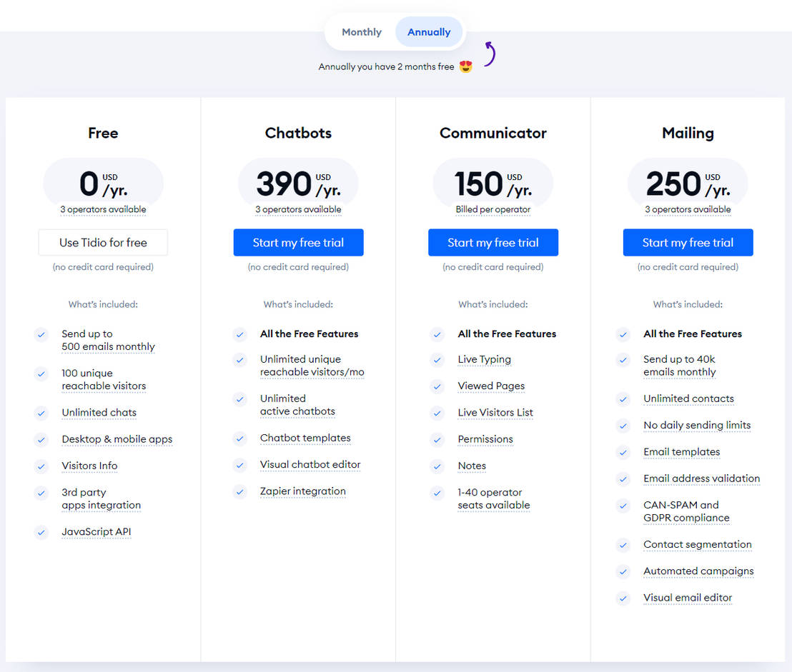792x672 pixels.
Task: Click the Use Tidio for free button
Action: 103,243
